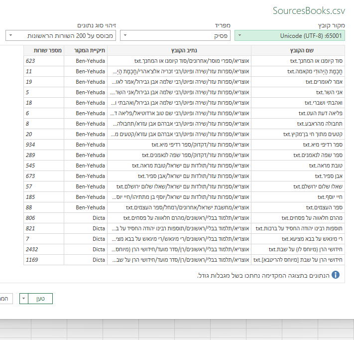
Task: Click the תיקיית המקור column header
Action: 86,50
